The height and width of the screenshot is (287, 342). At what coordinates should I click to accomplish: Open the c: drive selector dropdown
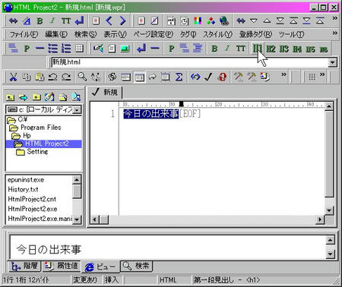point(78,109)
